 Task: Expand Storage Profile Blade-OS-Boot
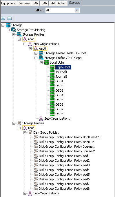tap(36, 53)
